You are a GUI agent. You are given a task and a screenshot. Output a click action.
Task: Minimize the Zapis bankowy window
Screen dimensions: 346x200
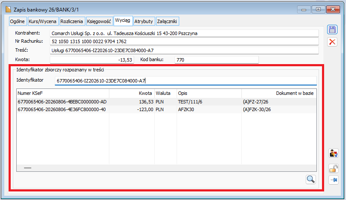[304, 9]
